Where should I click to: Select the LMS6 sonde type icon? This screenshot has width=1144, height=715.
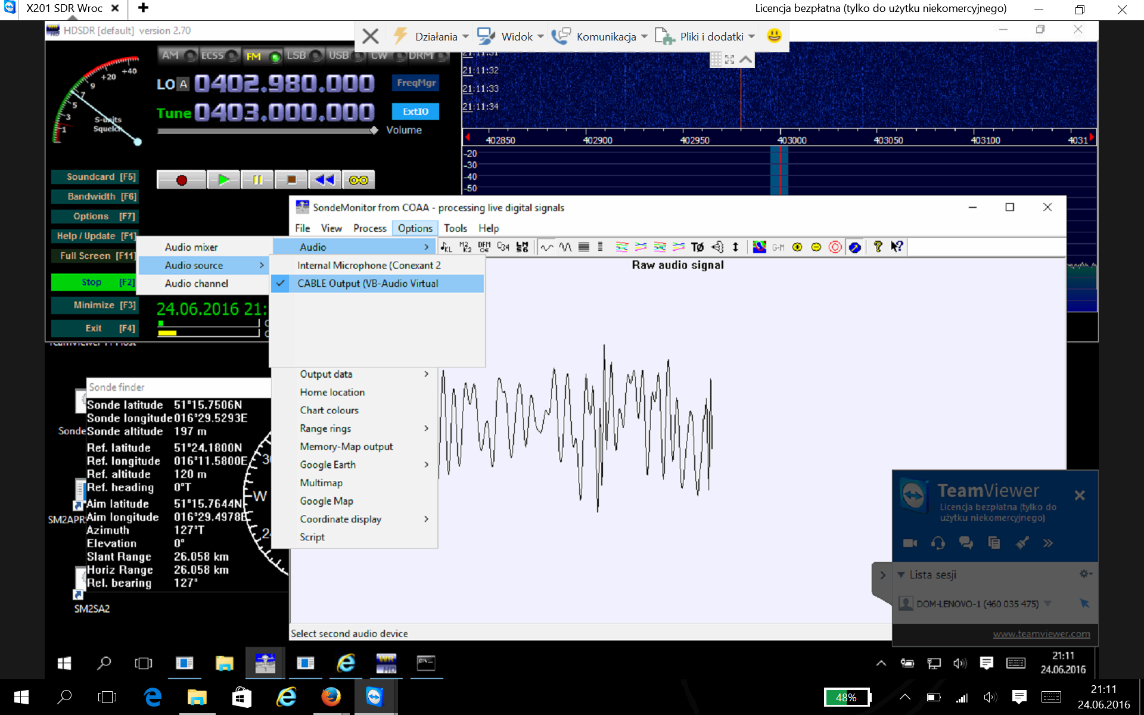coord(523,247)
